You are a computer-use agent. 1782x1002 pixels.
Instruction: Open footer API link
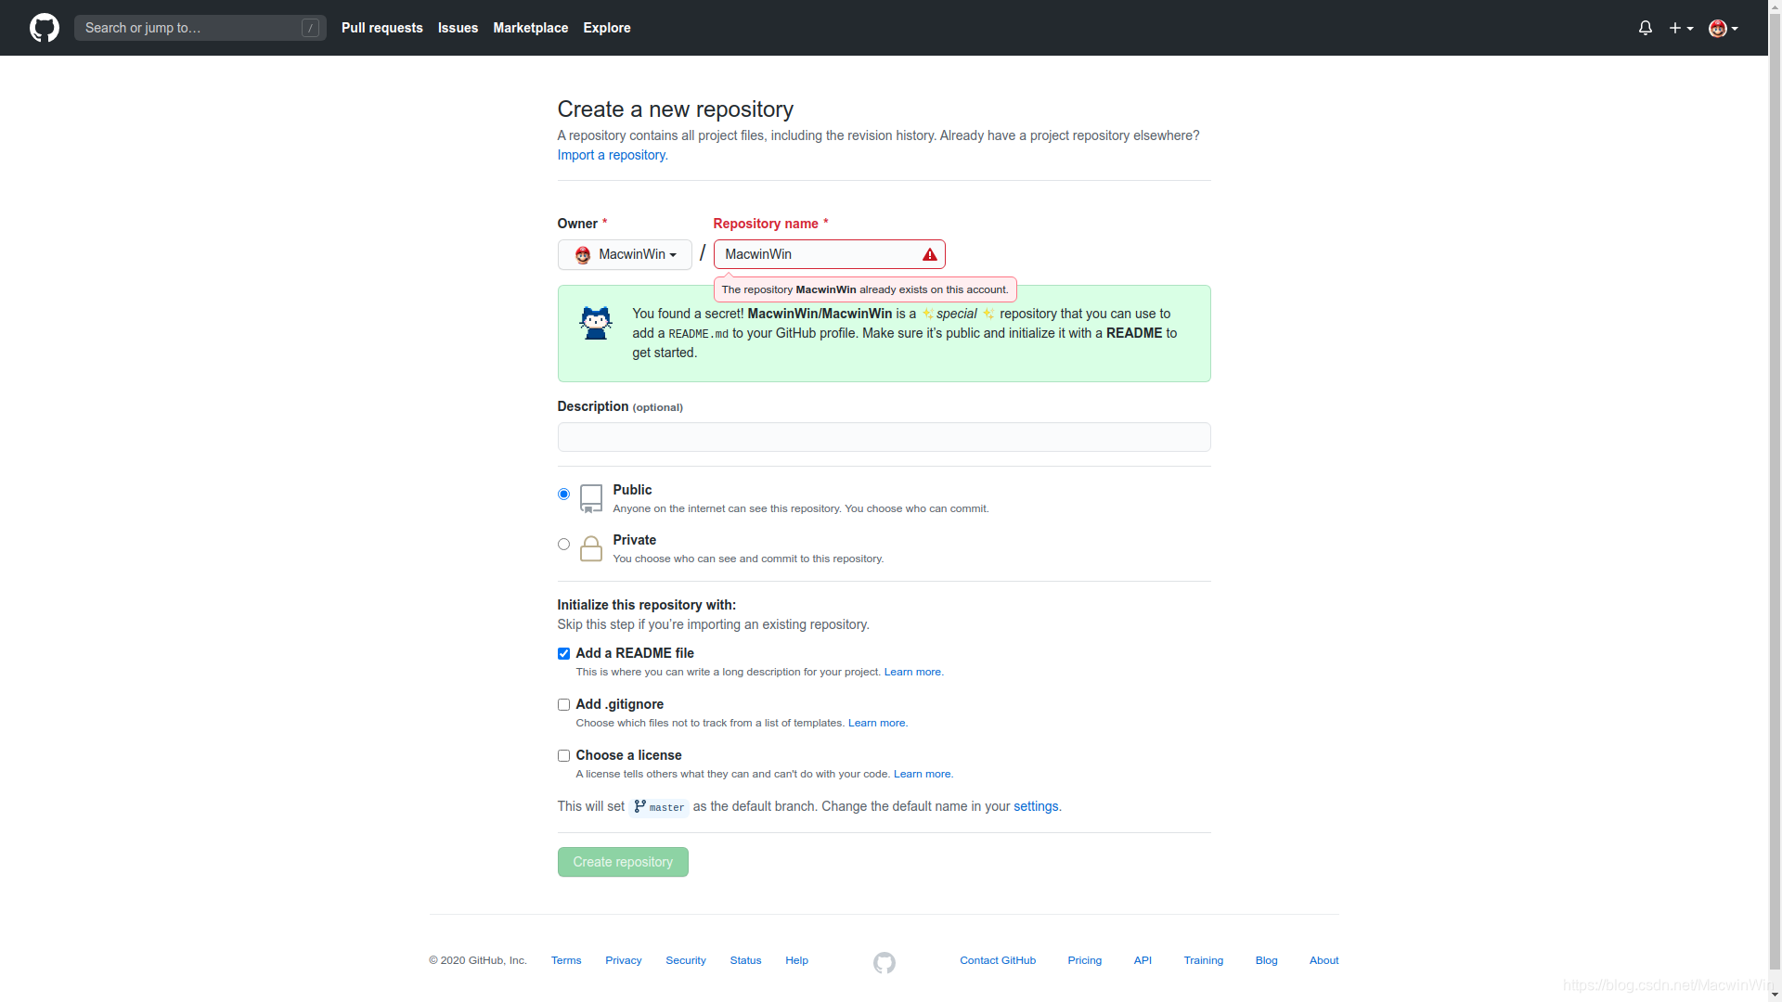click(1143, 960)
